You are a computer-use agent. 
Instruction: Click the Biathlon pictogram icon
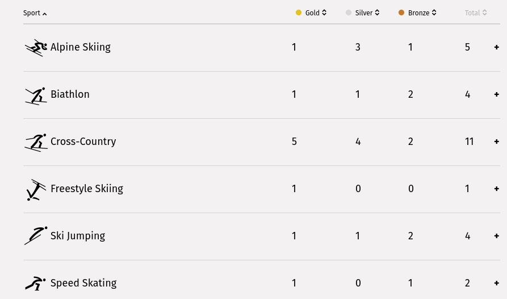36,95
